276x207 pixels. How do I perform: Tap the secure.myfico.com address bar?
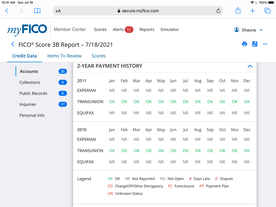point(138,11)
